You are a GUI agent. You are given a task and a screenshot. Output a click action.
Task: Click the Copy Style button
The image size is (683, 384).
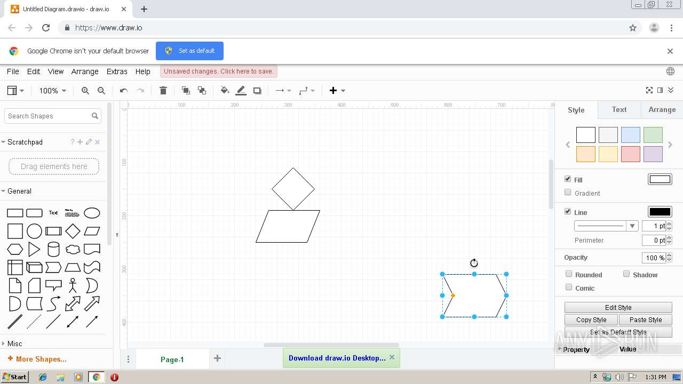591,320
